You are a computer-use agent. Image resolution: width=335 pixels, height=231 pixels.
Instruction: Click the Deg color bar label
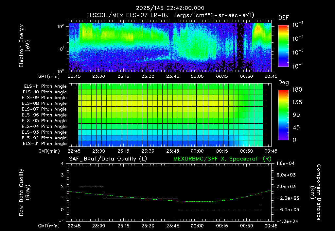tap(284, 83)
